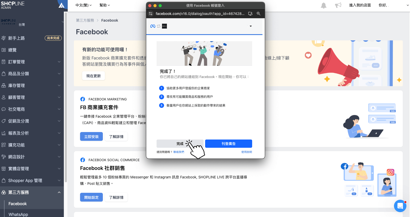410x217 pixels.
Task: Expand the 社交電商 menu chevron
Action: pyautogui.click(x=59, y=109)
